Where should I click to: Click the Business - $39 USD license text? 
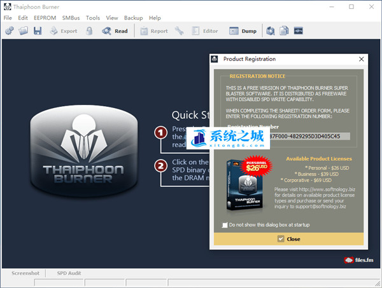tap(316, 174)
